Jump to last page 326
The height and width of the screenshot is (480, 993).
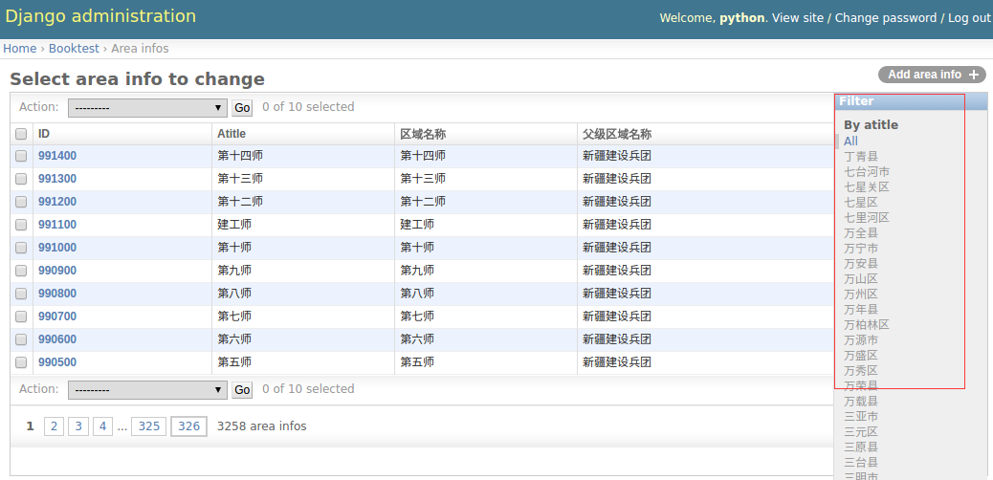[x=188, y=426]
